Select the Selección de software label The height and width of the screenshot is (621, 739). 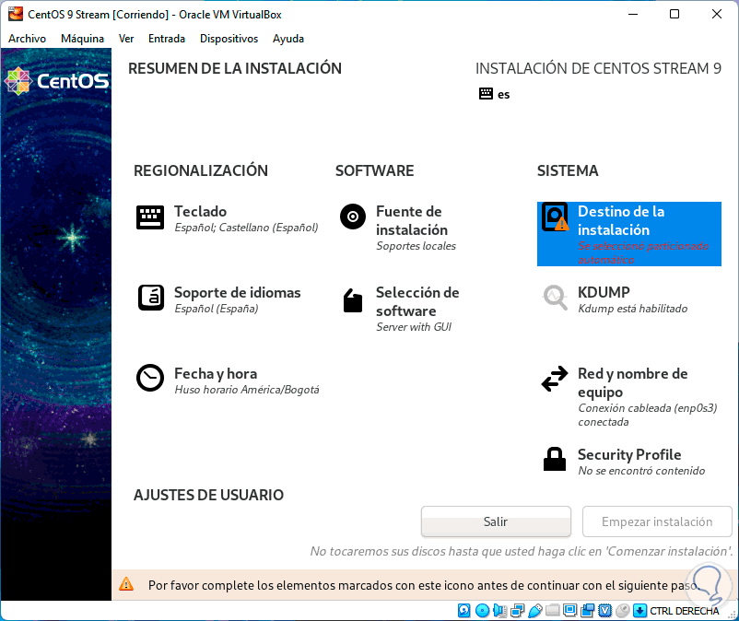point(417,301)
